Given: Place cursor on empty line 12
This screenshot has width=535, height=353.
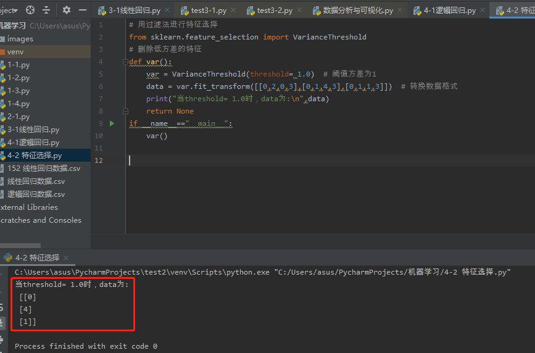Looking at the screenshot, I should tap(330, 160).
